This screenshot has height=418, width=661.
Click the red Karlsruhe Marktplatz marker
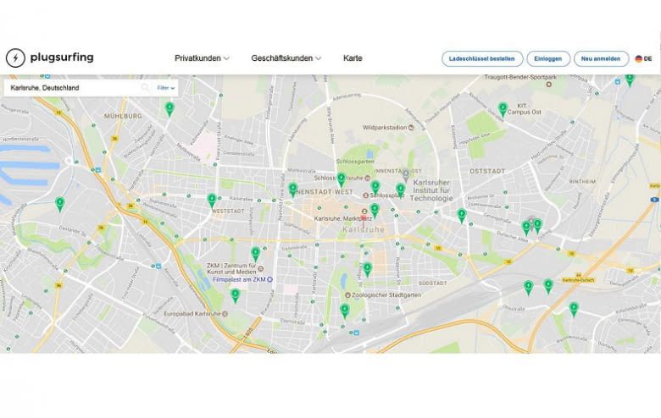[364, 222]
